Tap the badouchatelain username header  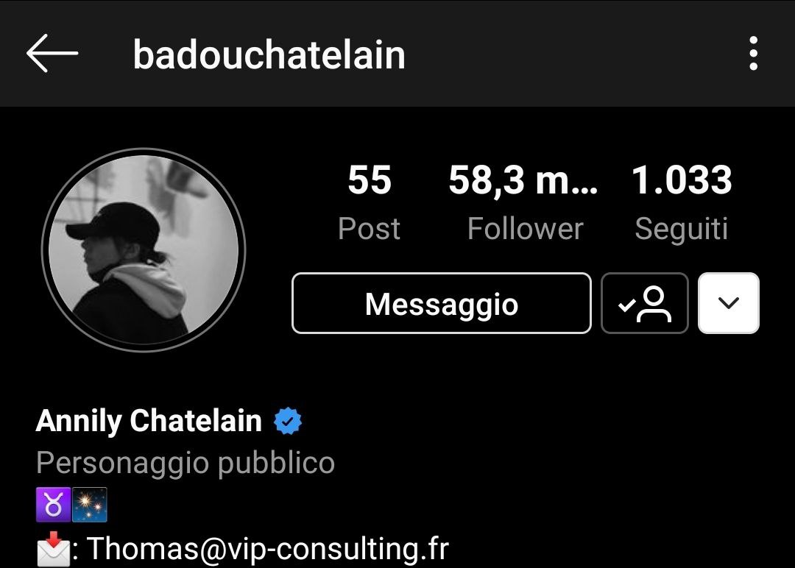(269, 54)
